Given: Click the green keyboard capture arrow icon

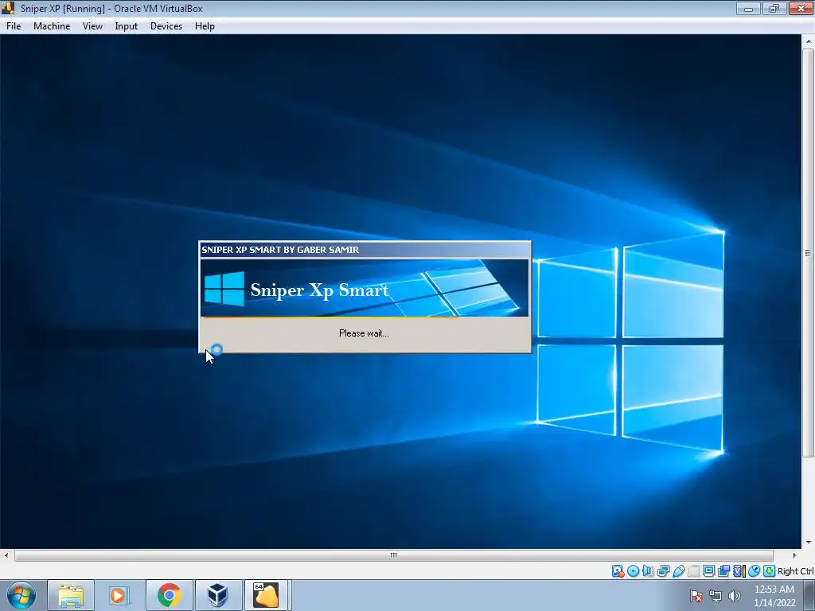Looking at the screenshot, I should 770,571.
